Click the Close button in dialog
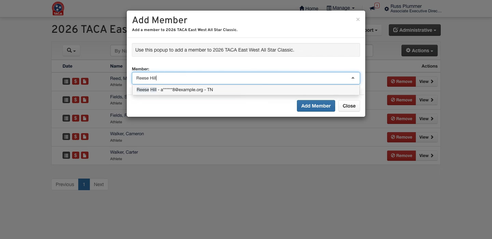This screenshot has height=239, width=492. [349, 106]
